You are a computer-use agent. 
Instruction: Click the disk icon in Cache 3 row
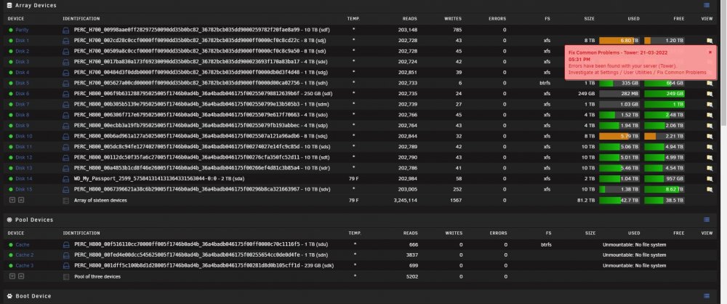(66, 265)
